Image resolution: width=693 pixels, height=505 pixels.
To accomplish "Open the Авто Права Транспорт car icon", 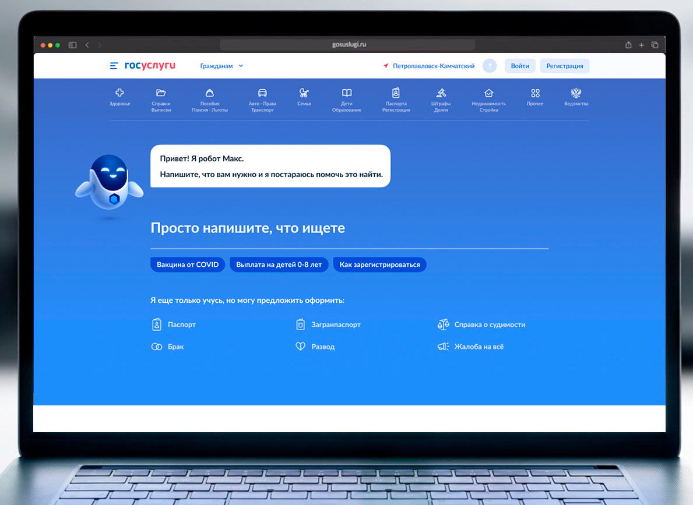I will 262,93.
